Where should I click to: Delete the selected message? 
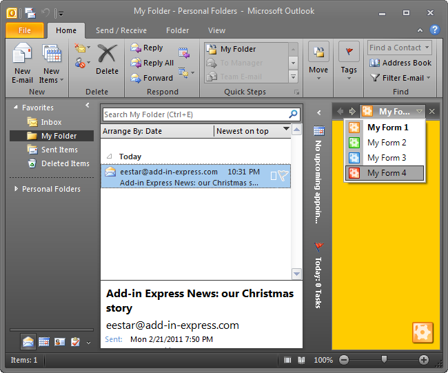tap(107, 59)
